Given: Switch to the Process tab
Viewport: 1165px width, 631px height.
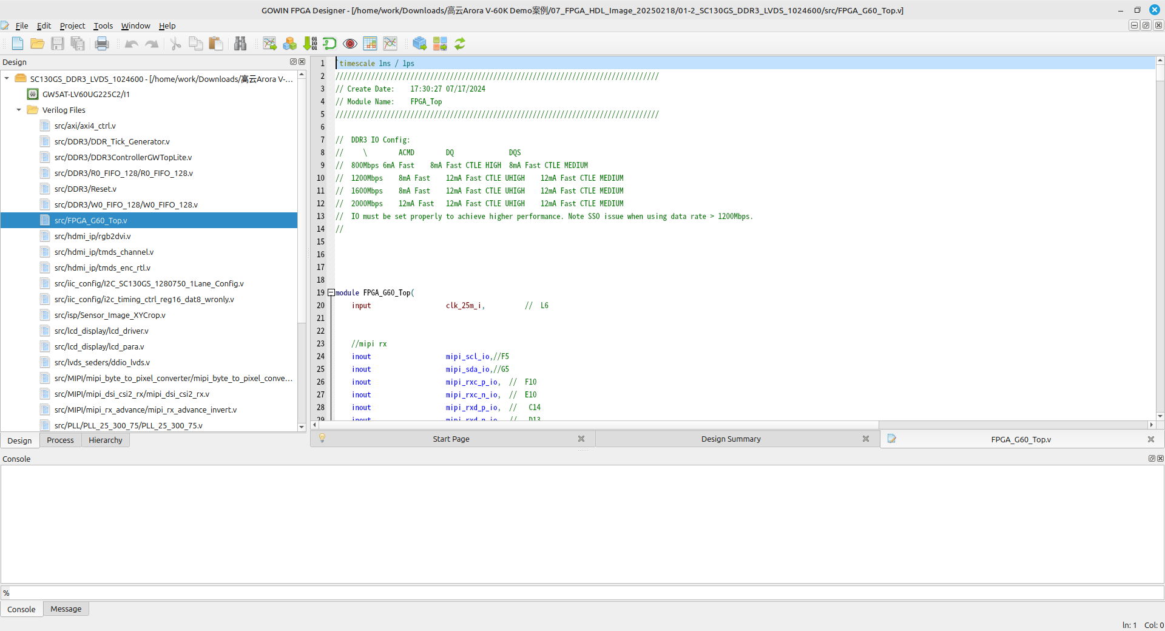Looking at the screenshot, I should point(60,440).
